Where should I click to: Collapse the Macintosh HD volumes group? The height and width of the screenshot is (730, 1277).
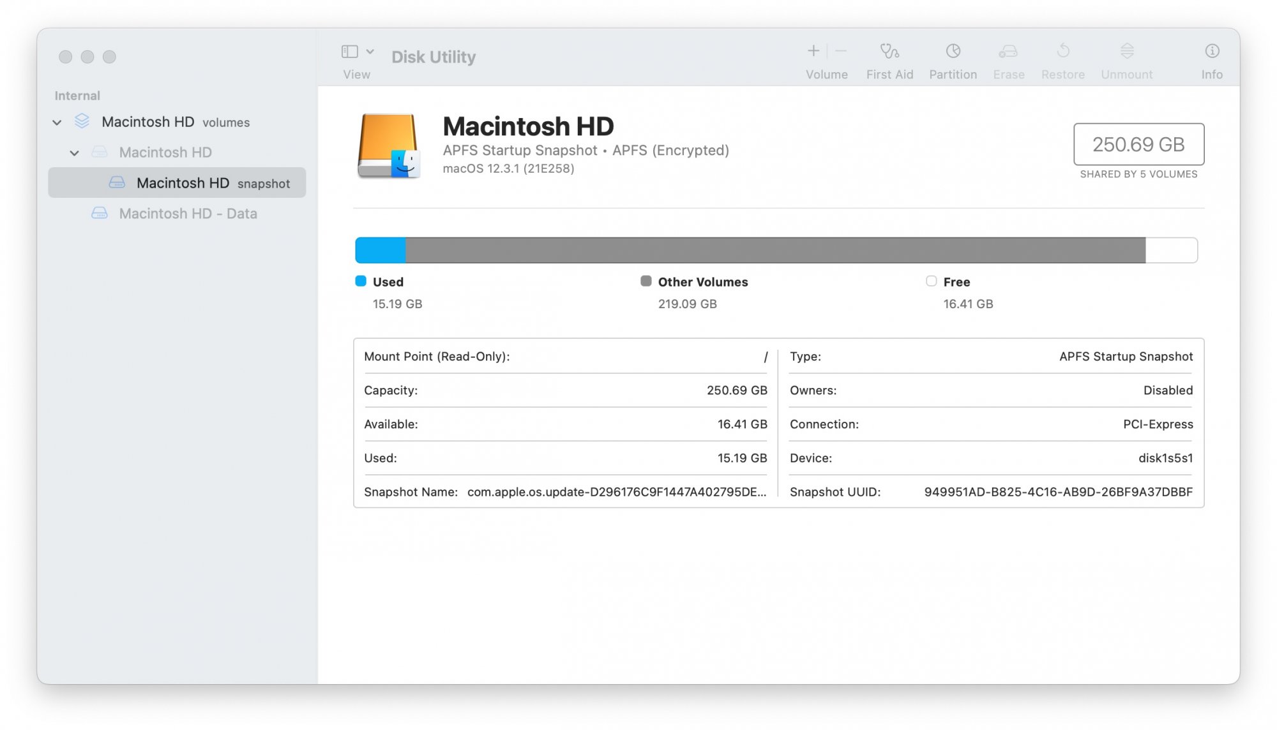tap(57, 122)
